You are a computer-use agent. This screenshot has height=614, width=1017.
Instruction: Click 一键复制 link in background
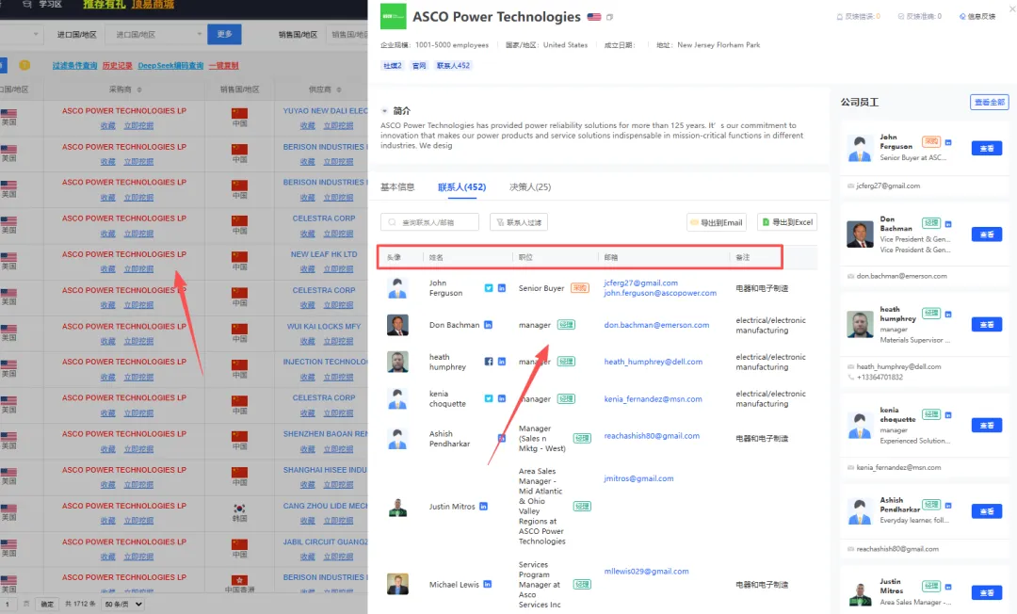(x=224, y=66)
